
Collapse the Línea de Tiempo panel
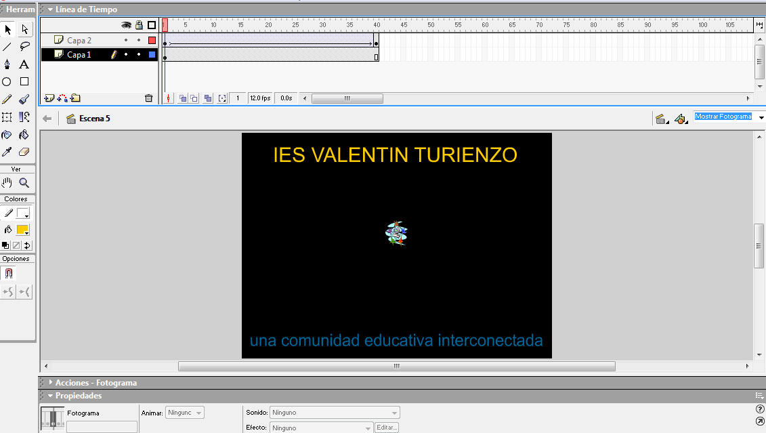(50, 9)
